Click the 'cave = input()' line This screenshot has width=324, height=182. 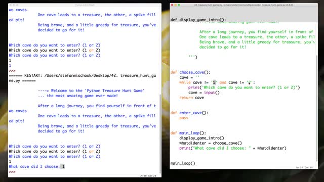coord(204,93)
